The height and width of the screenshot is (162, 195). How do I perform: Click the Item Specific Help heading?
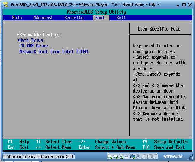click(159, 29)
